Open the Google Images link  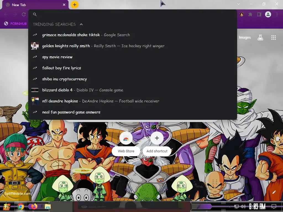[x=245, y=38]
